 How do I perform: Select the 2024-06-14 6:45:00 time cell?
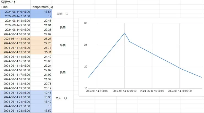point(15,12)
